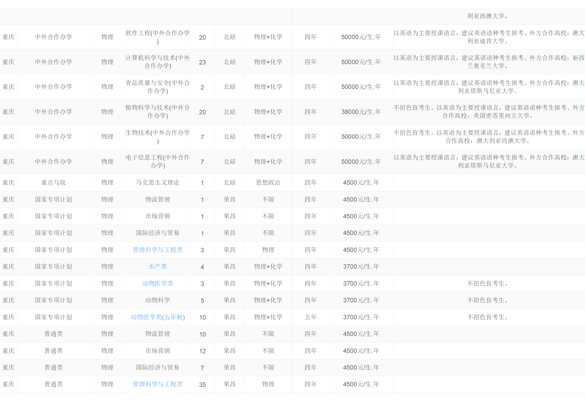Click the 动物医学类 link with 3 seats
Viewport: 585px width, 414px height.
(x=158, y=284)
